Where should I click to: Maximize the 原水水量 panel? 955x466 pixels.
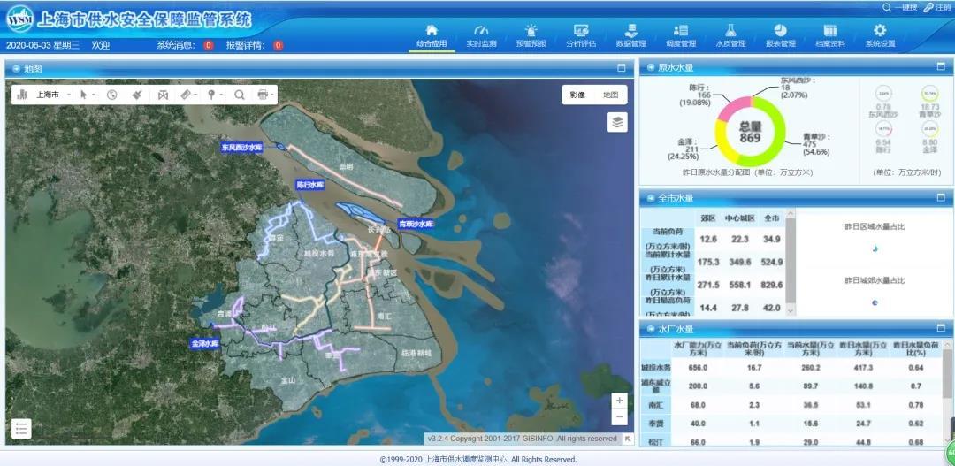pyautogui.click(x=940, y=67)
